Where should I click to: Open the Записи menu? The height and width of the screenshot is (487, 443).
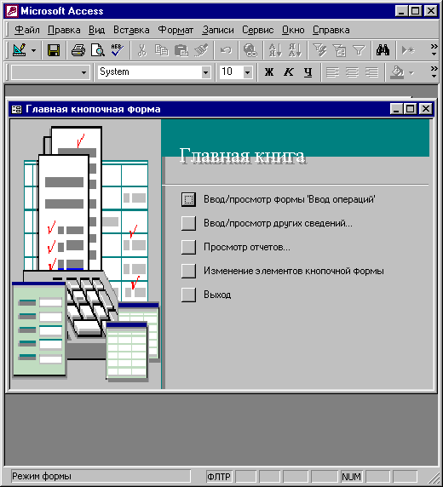tap(218, 30)
